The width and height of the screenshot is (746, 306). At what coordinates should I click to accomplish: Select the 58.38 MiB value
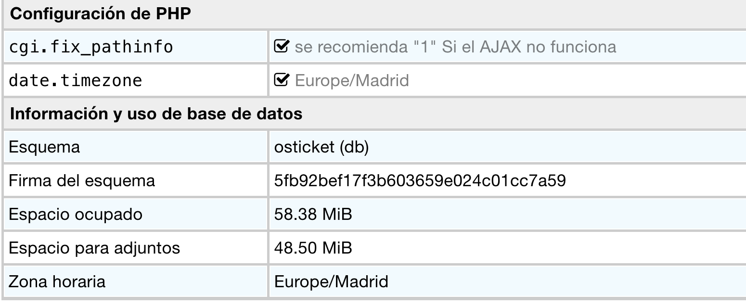click(313, 214)
